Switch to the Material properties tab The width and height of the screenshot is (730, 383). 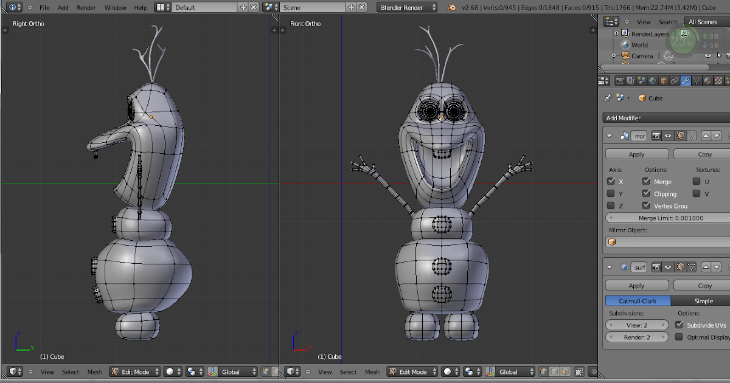(706, 80)
